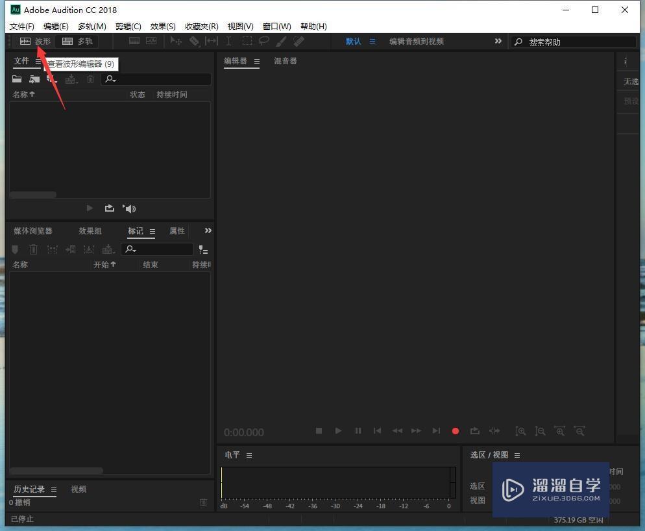Open the 帮助(H) menu
The height and width of the screenshot is (531, 645).
point(313,27)
